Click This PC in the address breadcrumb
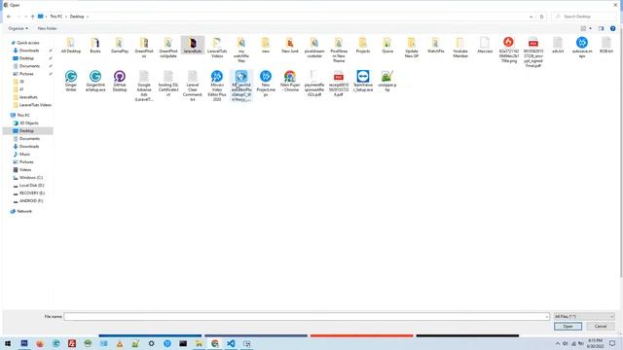Screen dimensions: 623x350 [56, 17]
